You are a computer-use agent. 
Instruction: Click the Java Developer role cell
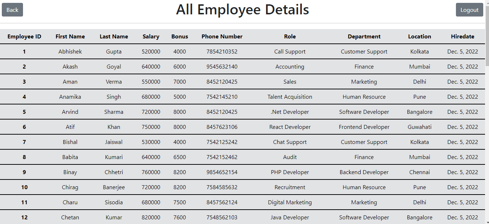point(290,218)
